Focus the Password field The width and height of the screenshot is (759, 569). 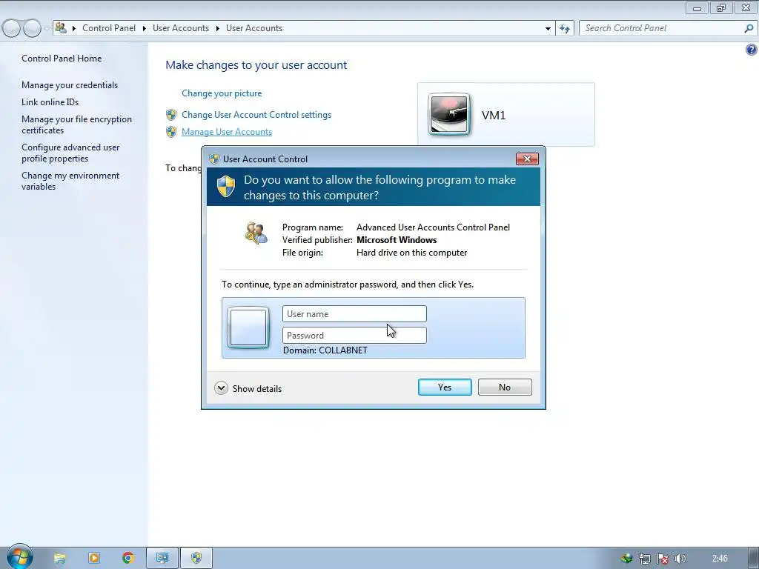pos(354,335)
